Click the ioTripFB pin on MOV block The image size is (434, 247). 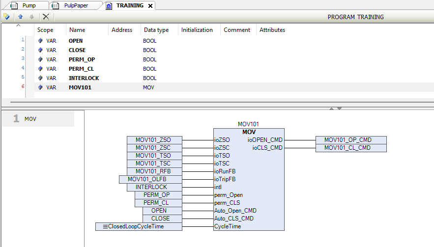[225, 179]
